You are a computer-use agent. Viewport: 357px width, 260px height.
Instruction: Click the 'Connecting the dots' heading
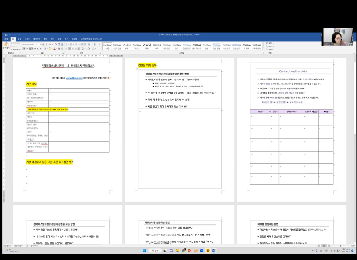click(x=293, y=71)
